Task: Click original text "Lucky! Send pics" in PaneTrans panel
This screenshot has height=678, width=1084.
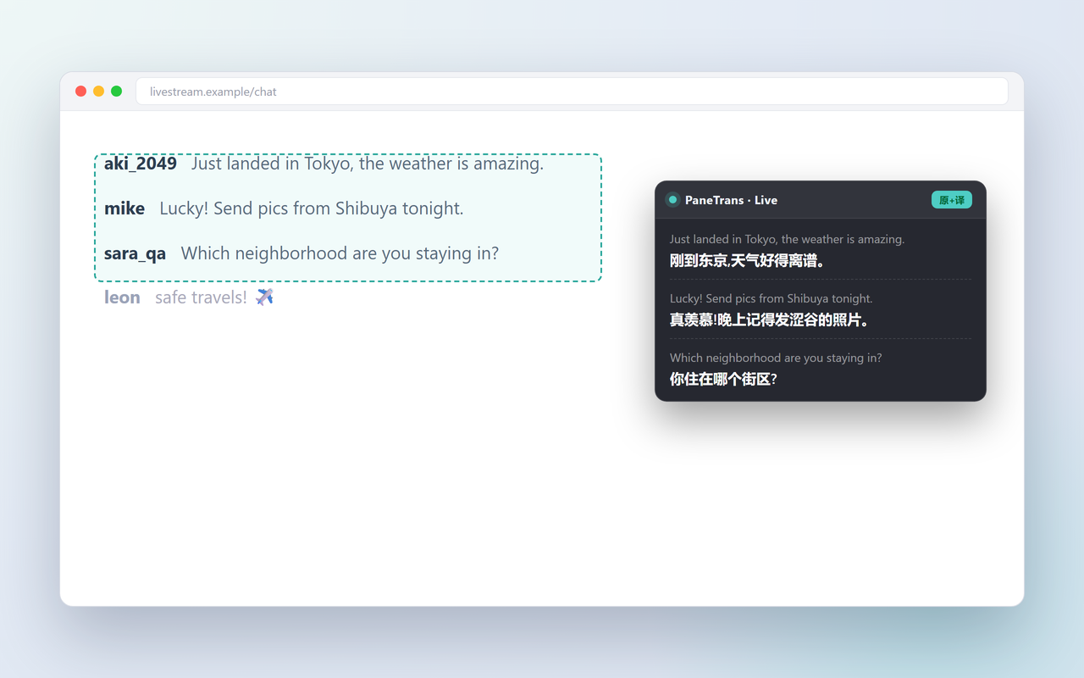Action: (x=771, y=298)
